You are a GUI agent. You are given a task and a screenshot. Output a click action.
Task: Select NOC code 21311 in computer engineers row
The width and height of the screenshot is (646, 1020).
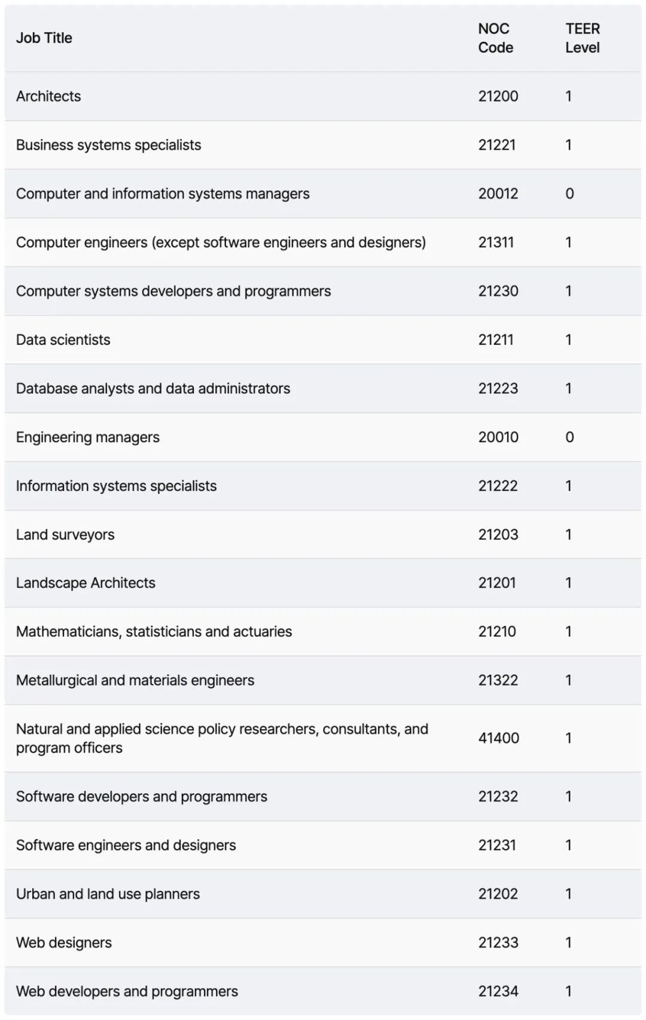[x=496, y=242]
